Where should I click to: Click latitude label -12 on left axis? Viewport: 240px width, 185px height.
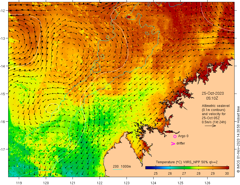click(3, 11)
